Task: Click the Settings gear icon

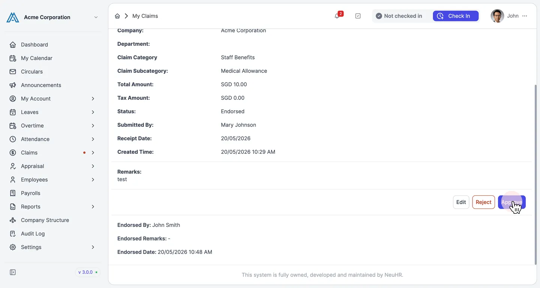Action: (x=13, y=247)
